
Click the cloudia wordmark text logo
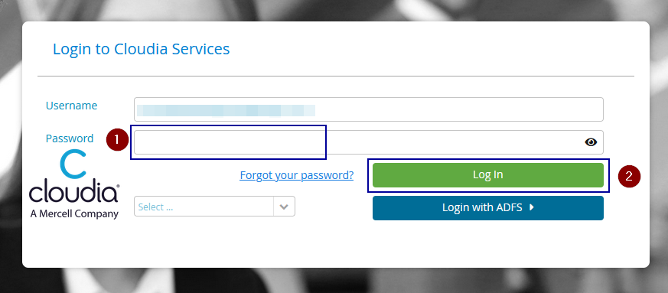click(73, 193)
